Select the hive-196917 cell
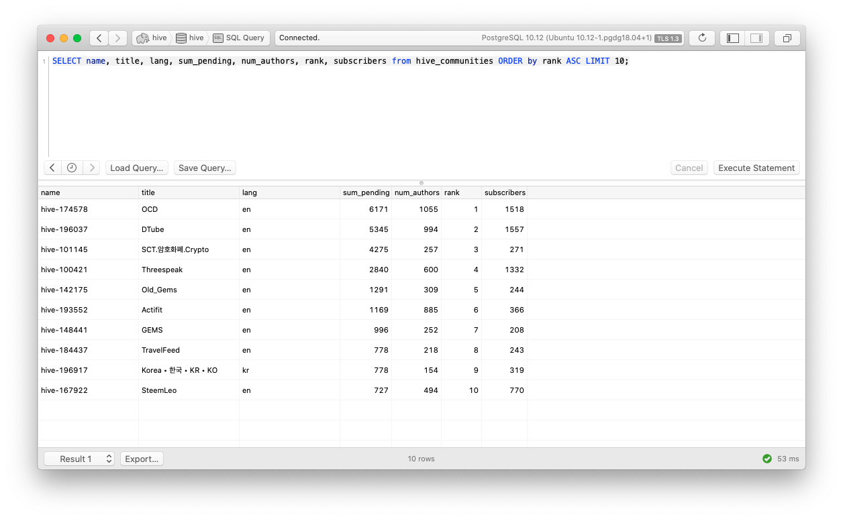 pos(88,370)
